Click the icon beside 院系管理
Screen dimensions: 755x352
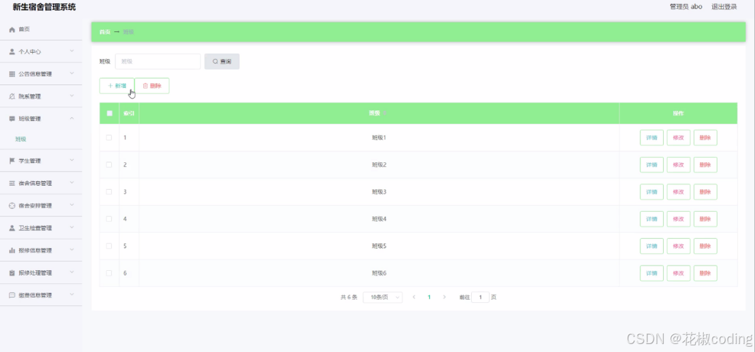13,96
